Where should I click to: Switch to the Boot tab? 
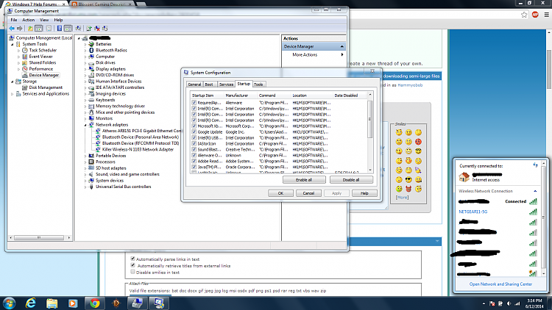(209, 84)
